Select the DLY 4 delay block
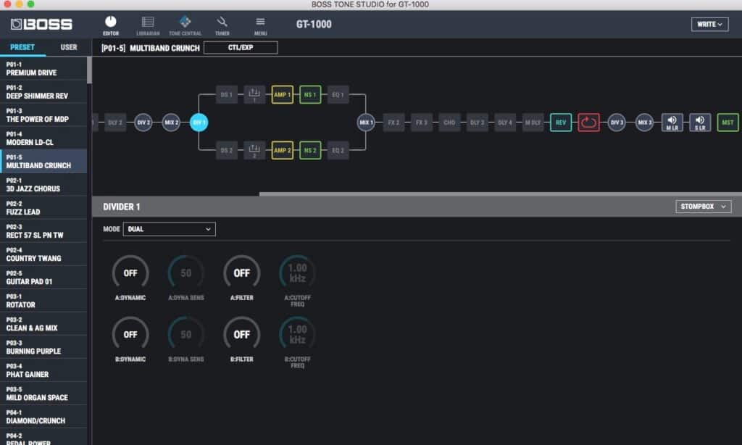 tap(505, 122)
